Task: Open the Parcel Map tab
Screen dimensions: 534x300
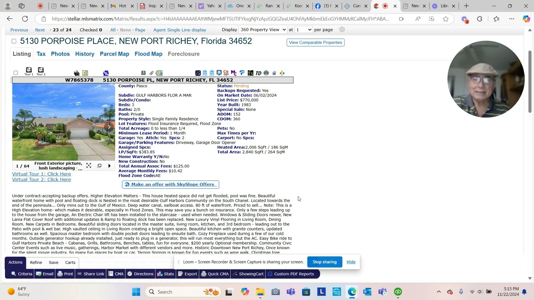Action: [x=114, y=54]
